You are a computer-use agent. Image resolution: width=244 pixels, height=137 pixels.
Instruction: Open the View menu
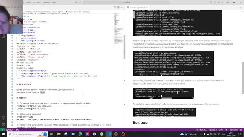[x=28, y=3]
